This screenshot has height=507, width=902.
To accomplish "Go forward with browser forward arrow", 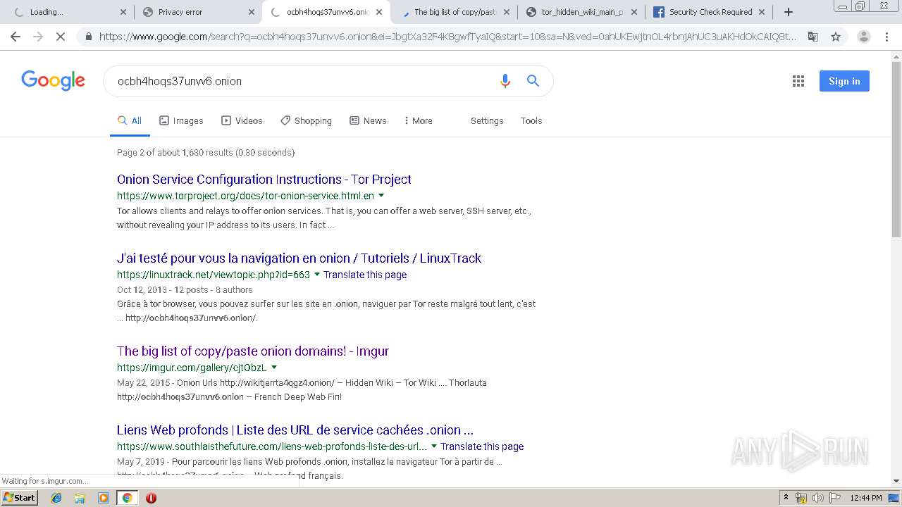I will coord(38,37).
